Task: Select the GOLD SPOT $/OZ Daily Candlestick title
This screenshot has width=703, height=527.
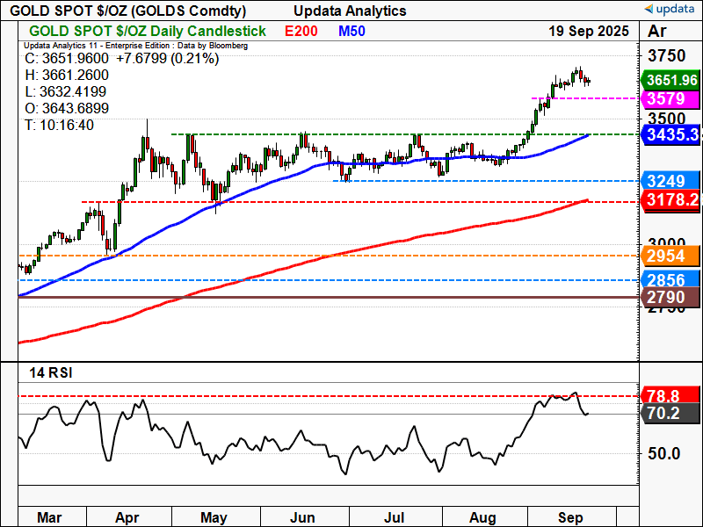Action: (x=148, y=31)
